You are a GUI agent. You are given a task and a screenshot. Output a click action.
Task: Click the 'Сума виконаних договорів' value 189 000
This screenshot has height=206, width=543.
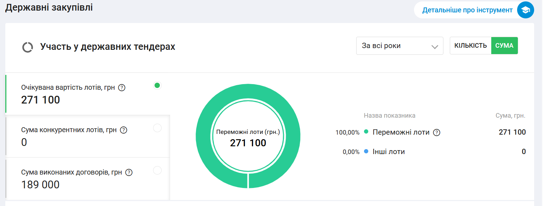(x=40, y=185)
